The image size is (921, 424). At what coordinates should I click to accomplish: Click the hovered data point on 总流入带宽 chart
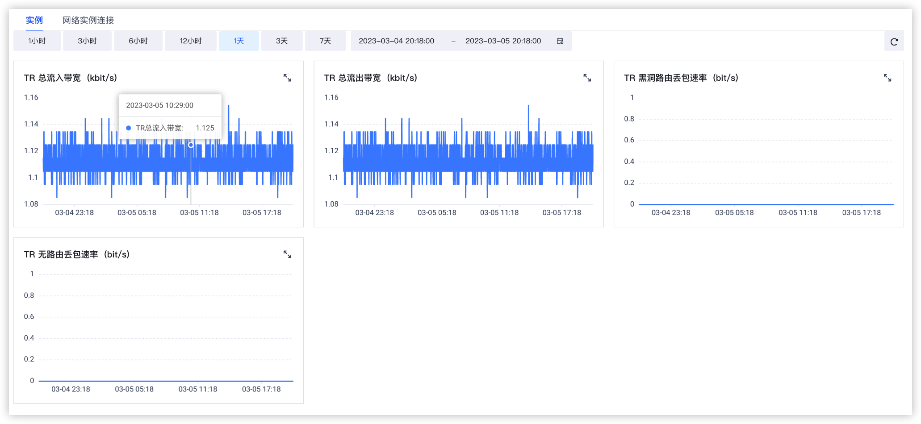point(191,145)
